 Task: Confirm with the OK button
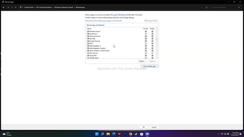pyautogui.click(x=143, y=127)
